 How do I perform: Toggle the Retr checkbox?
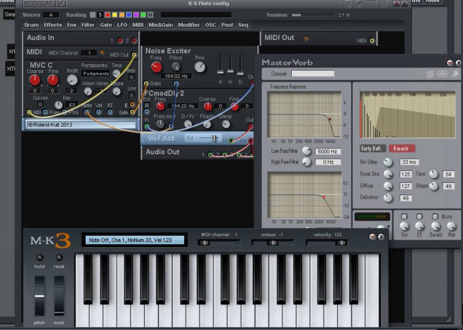(132, 77)
